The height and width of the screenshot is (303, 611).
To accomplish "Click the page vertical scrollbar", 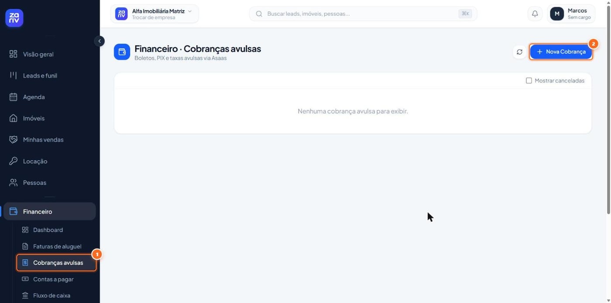I will tap(608, 109).
